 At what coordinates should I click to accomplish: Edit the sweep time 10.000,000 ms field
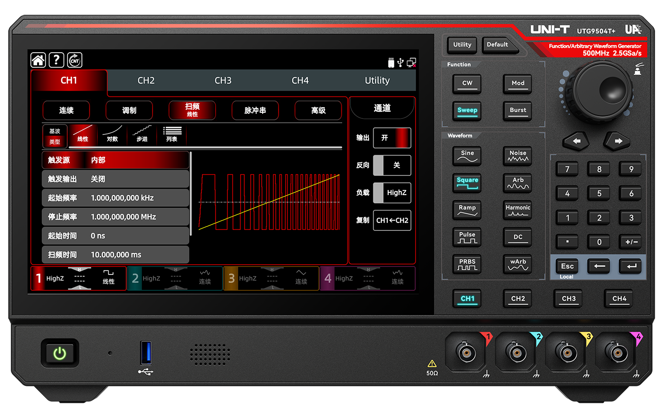116,255
